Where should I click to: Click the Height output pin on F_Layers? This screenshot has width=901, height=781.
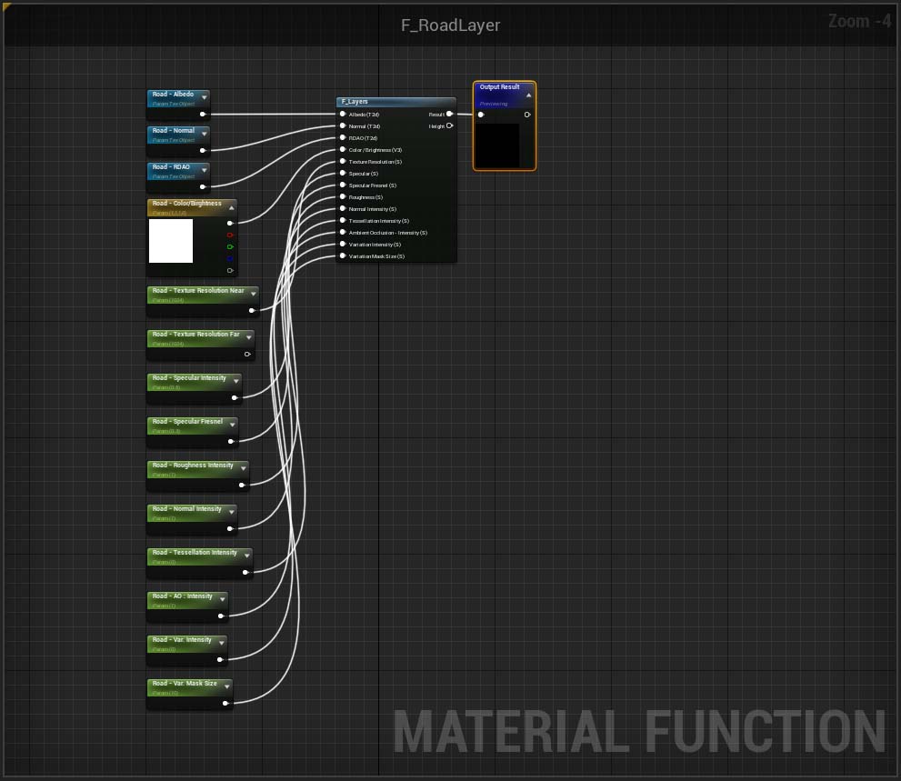[449, 125]
